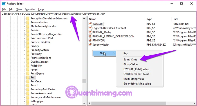
Task: Click the Search folder icon
Action: pos(28,85)
